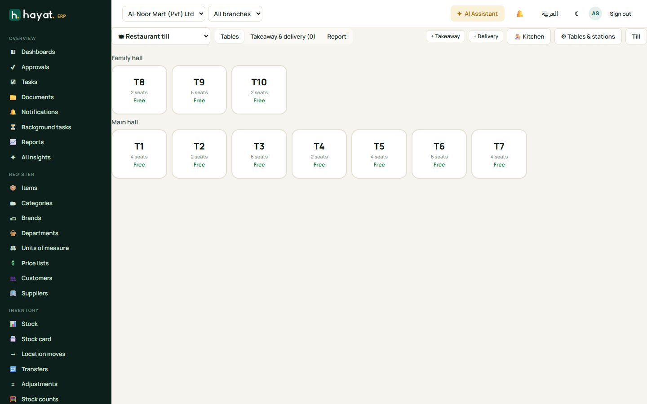The height and width of the screenshot is (404, 647).
Task: Open Background tasks hourglass icon
Action: 13,127
